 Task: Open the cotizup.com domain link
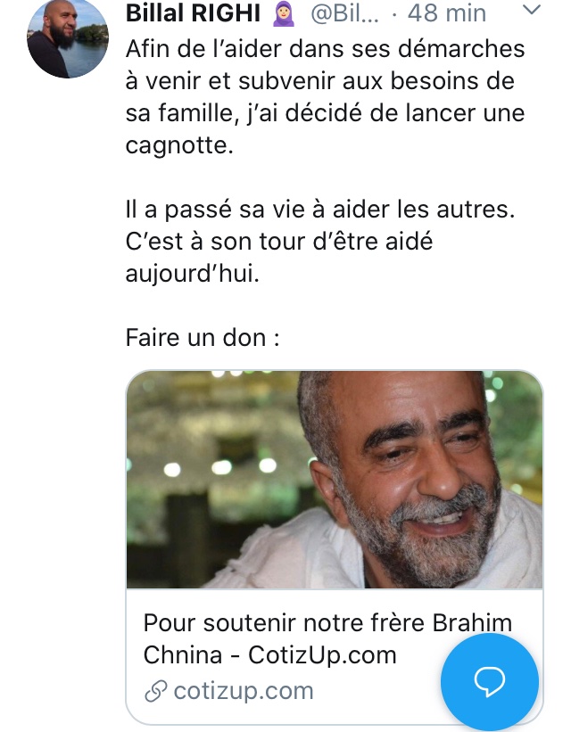coord(244,691)
